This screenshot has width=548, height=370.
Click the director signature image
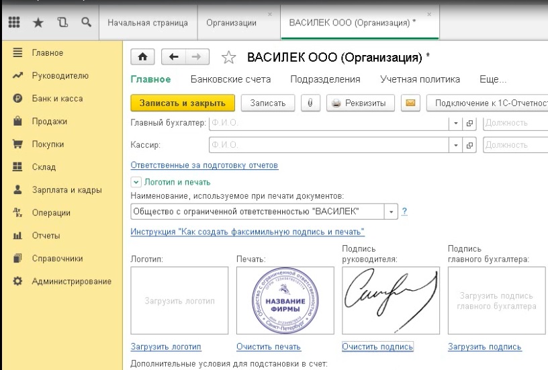coord(391,300)
